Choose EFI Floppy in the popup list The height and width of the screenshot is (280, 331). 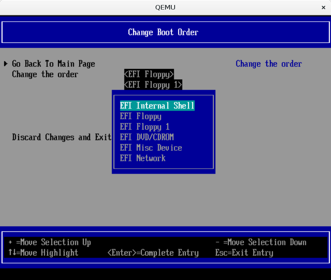(x=141, y=116)
